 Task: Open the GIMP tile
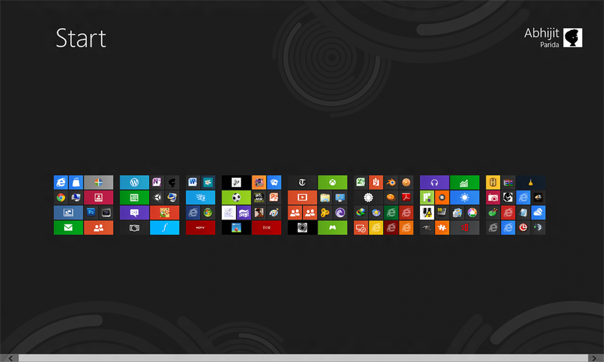coord(427,228)
